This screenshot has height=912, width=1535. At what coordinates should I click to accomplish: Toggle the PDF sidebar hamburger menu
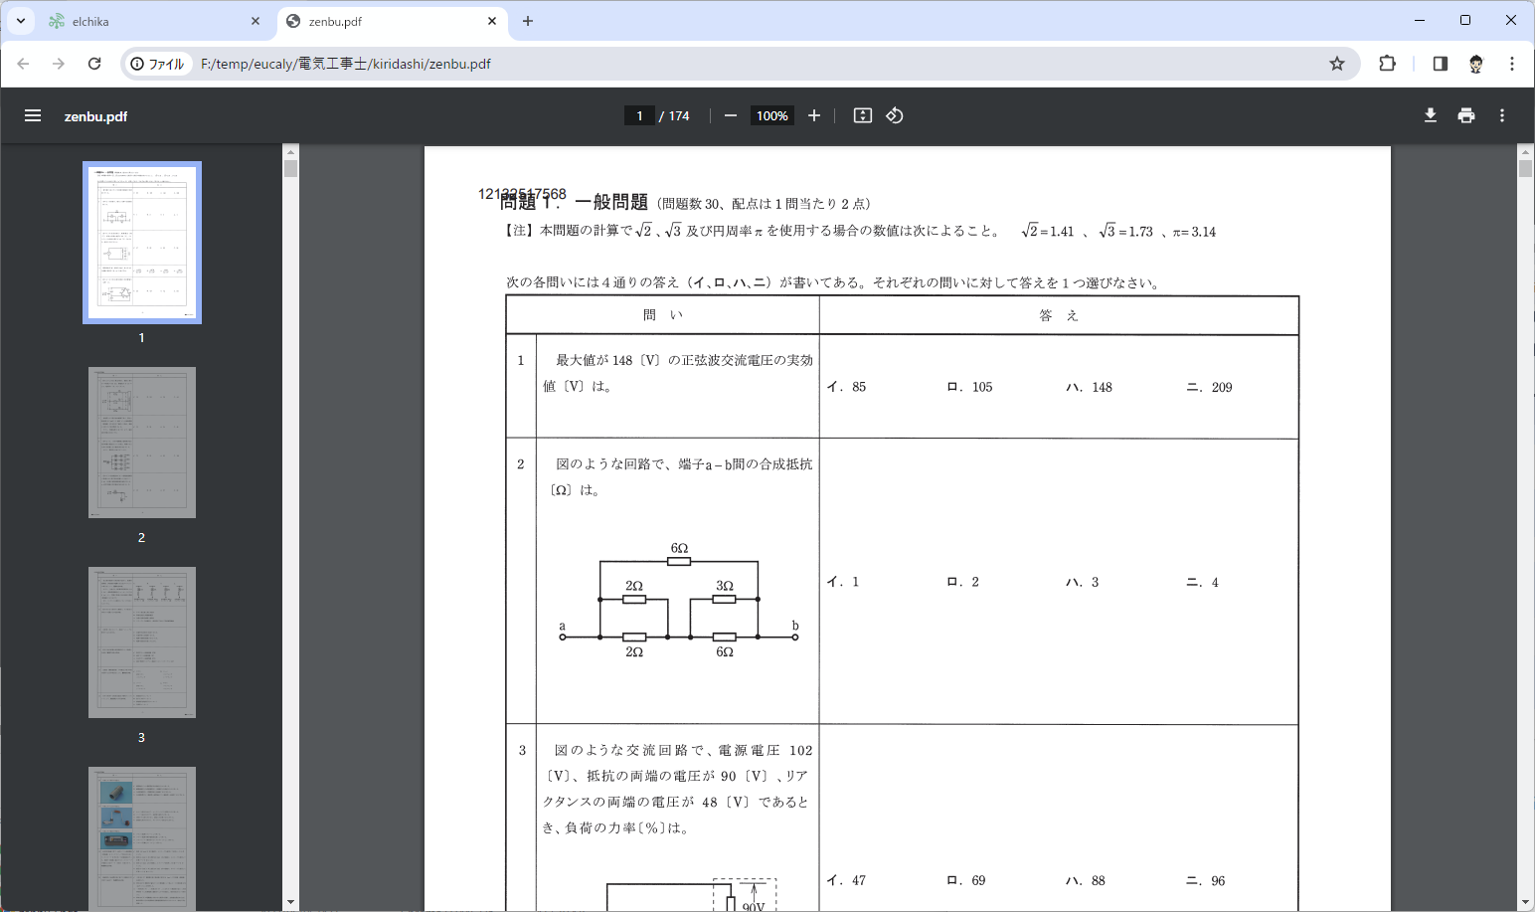pyautogui.click(x=33, y=115)
